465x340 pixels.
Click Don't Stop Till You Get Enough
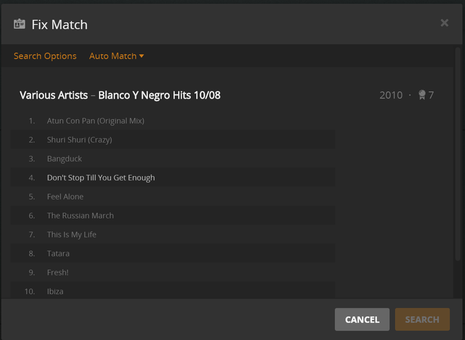(101, 178)
